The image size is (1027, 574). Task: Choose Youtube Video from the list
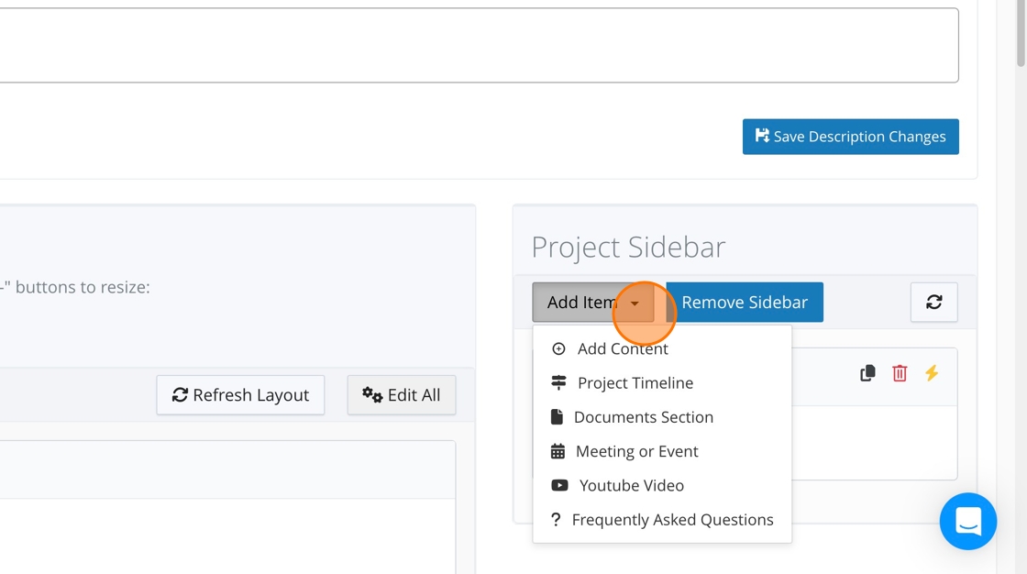pos(631,485)
